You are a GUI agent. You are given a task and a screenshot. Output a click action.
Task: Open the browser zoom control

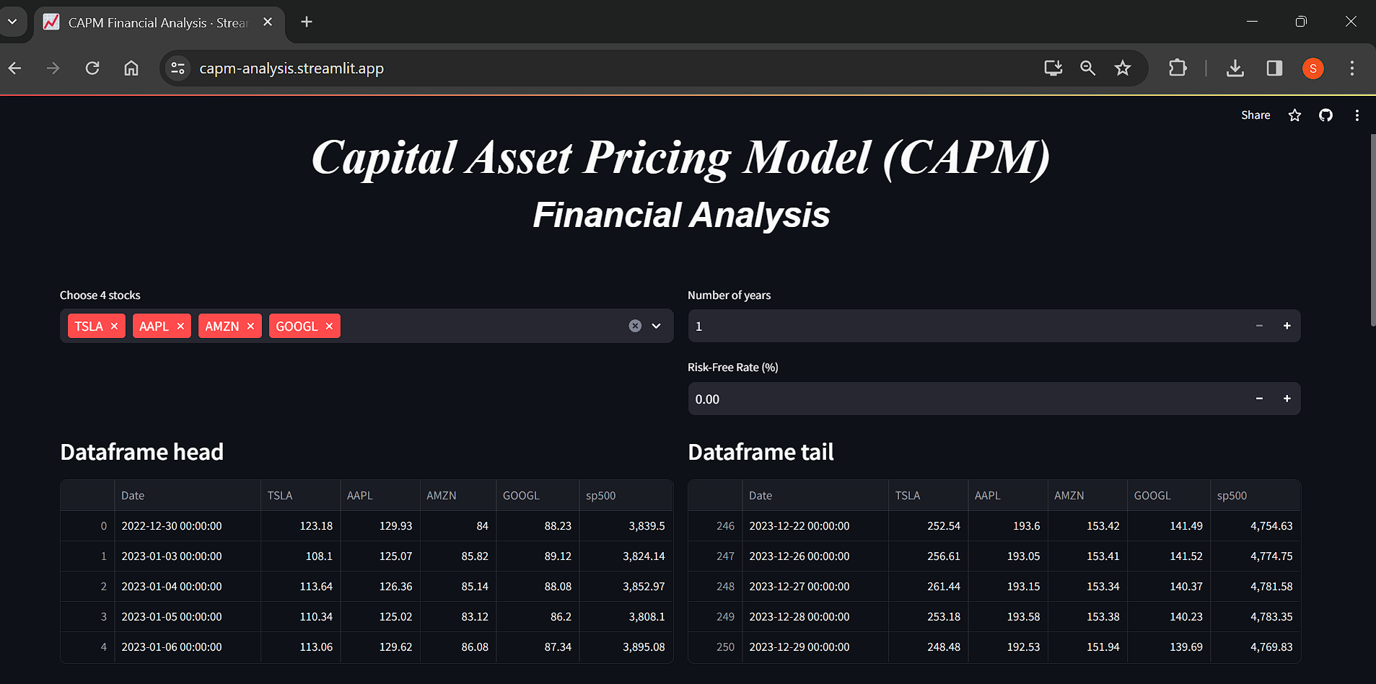1087,68
